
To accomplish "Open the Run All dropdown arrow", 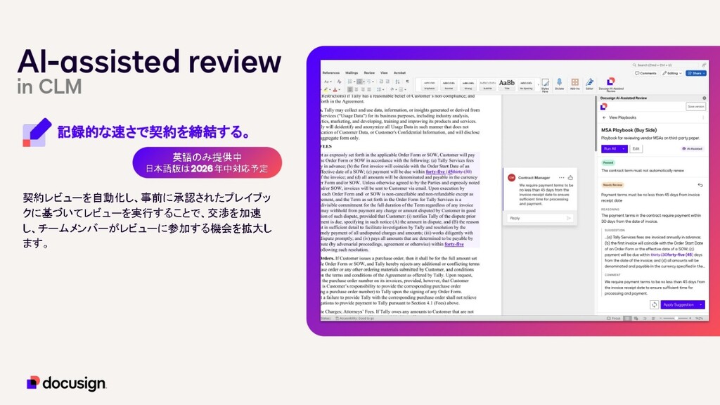I will [624, 149].
